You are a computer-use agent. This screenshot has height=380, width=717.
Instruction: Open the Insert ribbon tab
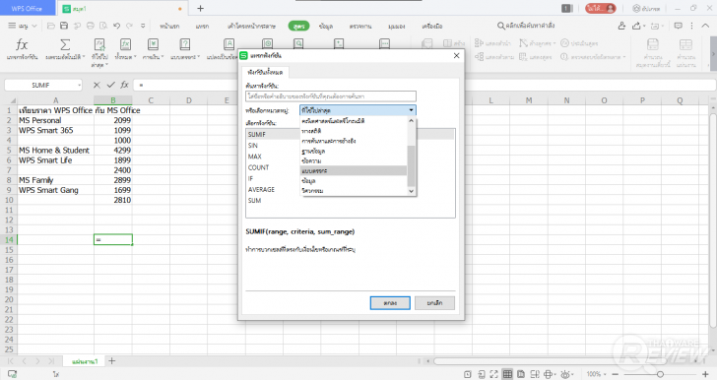click(x=202, y=26)
